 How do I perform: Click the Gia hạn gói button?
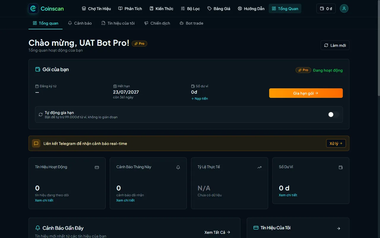[x=306, y=93]
